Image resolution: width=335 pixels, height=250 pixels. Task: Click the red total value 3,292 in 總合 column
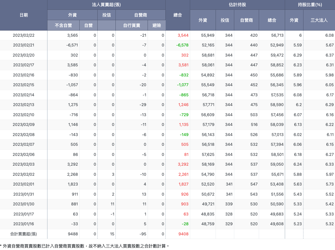183,164
